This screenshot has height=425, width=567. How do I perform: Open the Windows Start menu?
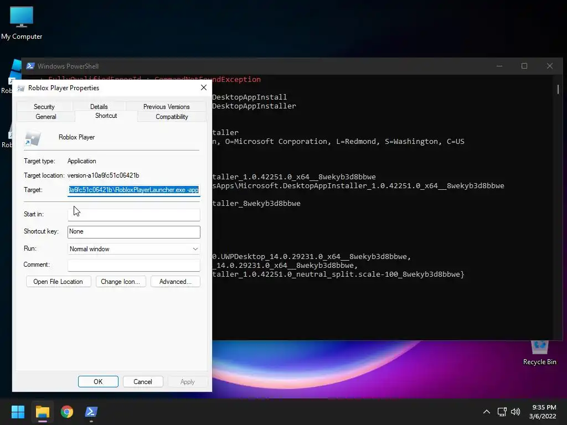point(18,412)
